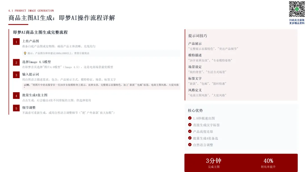Click the checkmark beside 直接生成汉字标签

pos(190,125)
